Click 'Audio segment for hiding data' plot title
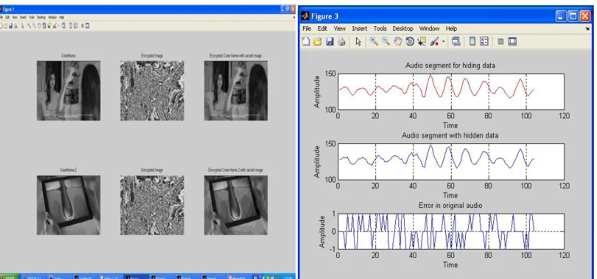 [450, 65]
